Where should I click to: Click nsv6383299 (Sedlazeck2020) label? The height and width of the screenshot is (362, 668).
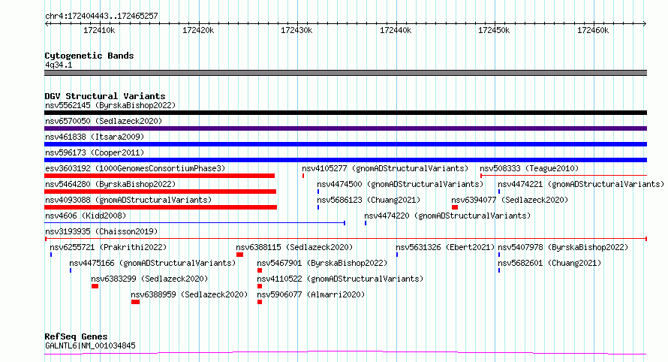click(x=149, y=279)
